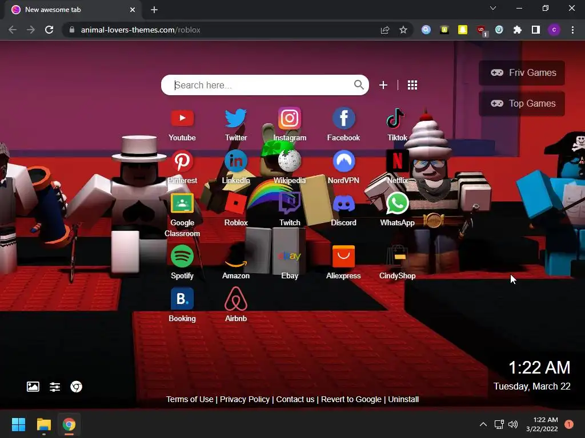Screen dimensions: 585x438
Task: Click the Contact us link
Action: (x=295, y=399)
